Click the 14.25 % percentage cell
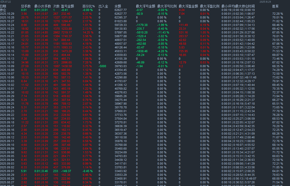 (88, 32)
